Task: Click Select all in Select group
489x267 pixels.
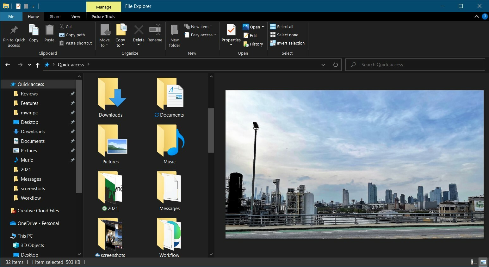Action: pos(282,27)
